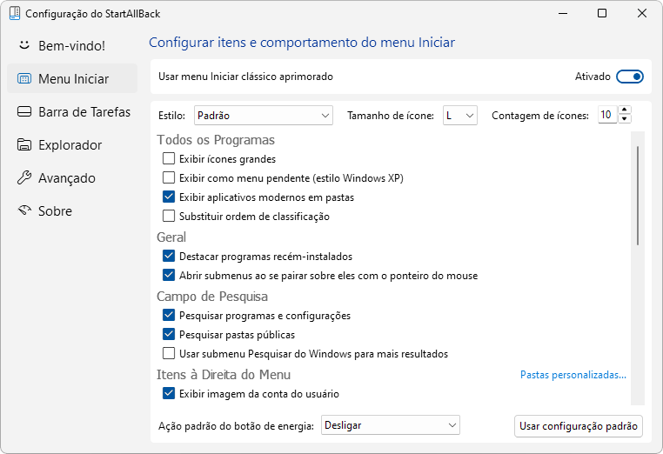Switch to the Barra de Tarefas section
663x454 pixels.
84,111
